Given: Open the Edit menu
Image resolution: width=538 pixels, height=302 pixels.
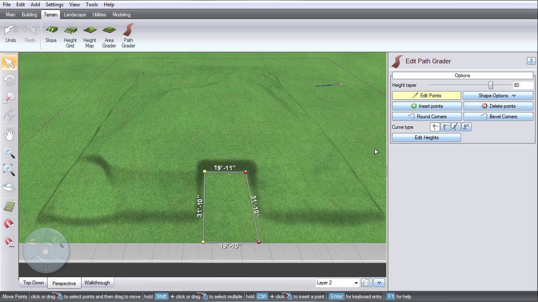Looking at the screenshot, I should 21,5.
